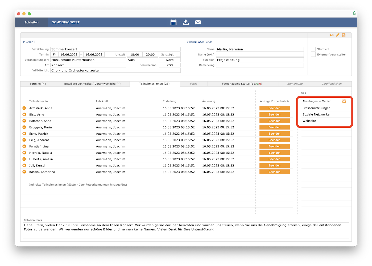Select the Teilnehmer:innen (25) tab
This screenshot has width=372, height=266.
(154, 84)
